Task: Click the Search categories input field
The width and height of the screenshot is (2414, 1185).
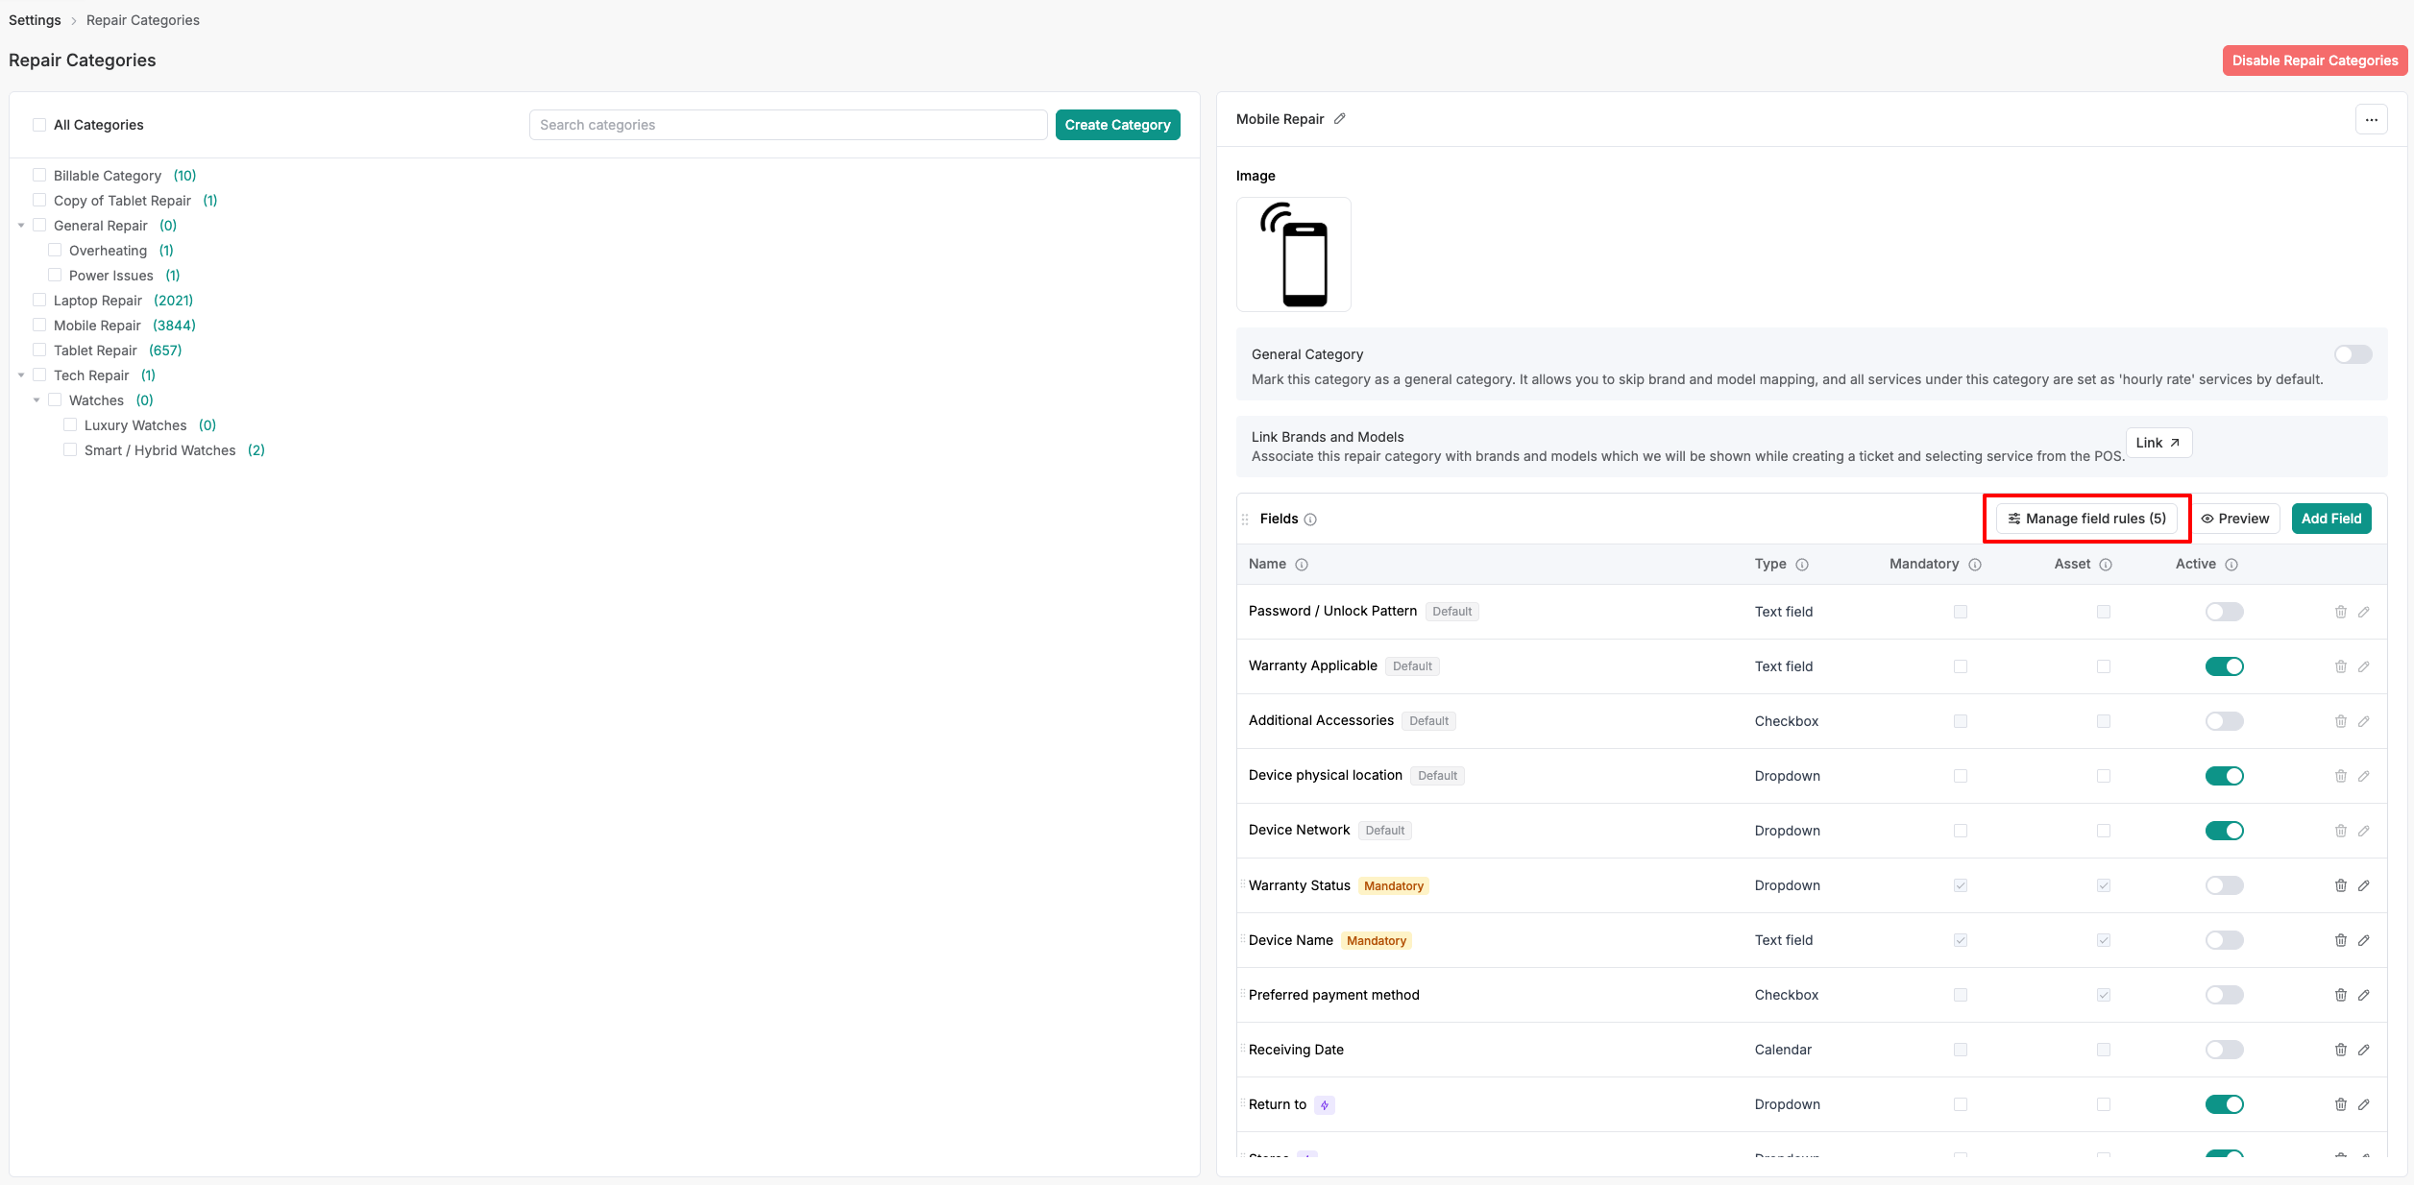Action: 788,125
